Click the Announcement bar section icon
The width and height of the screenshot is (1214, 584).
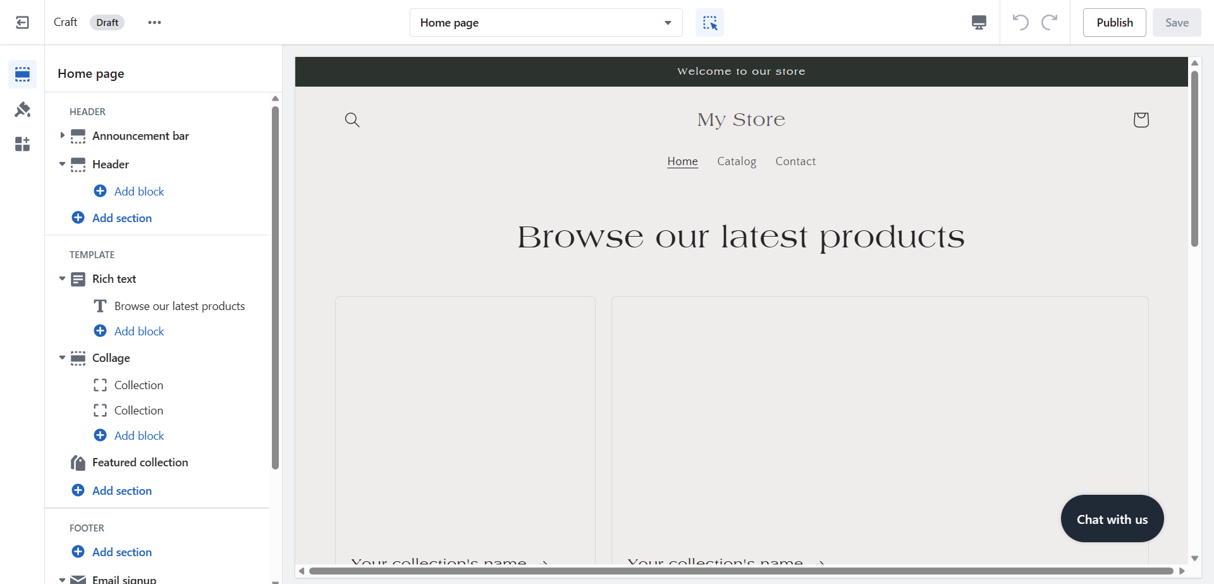(x=78, y=136)
